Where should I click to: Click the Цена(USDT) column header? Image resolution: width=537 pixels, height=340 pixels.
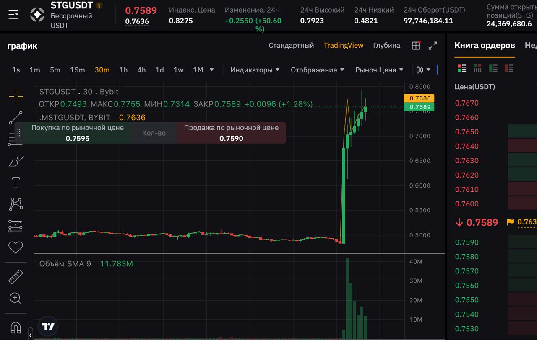[x=475, y=87]
